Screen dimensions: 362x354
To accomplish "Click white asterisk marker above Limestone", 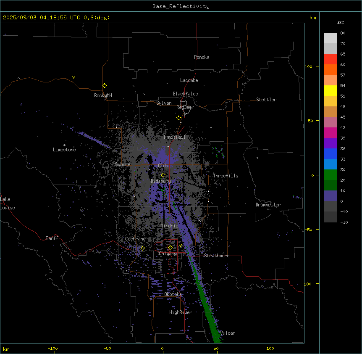I will pyautogui.click(x=64, y=145).
